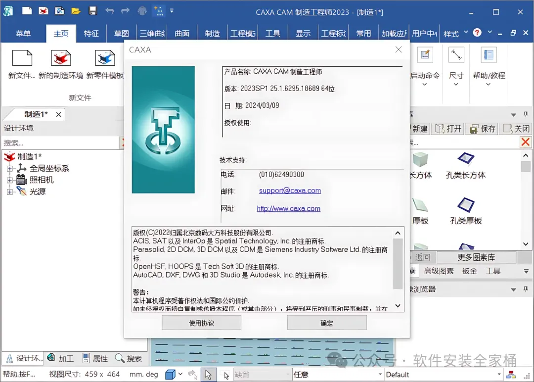Image resolution: width=534 pixels, height=382 pixels.
Task: Switch to the 显示 ribbon tab
Action: click(x=303, y=33)
